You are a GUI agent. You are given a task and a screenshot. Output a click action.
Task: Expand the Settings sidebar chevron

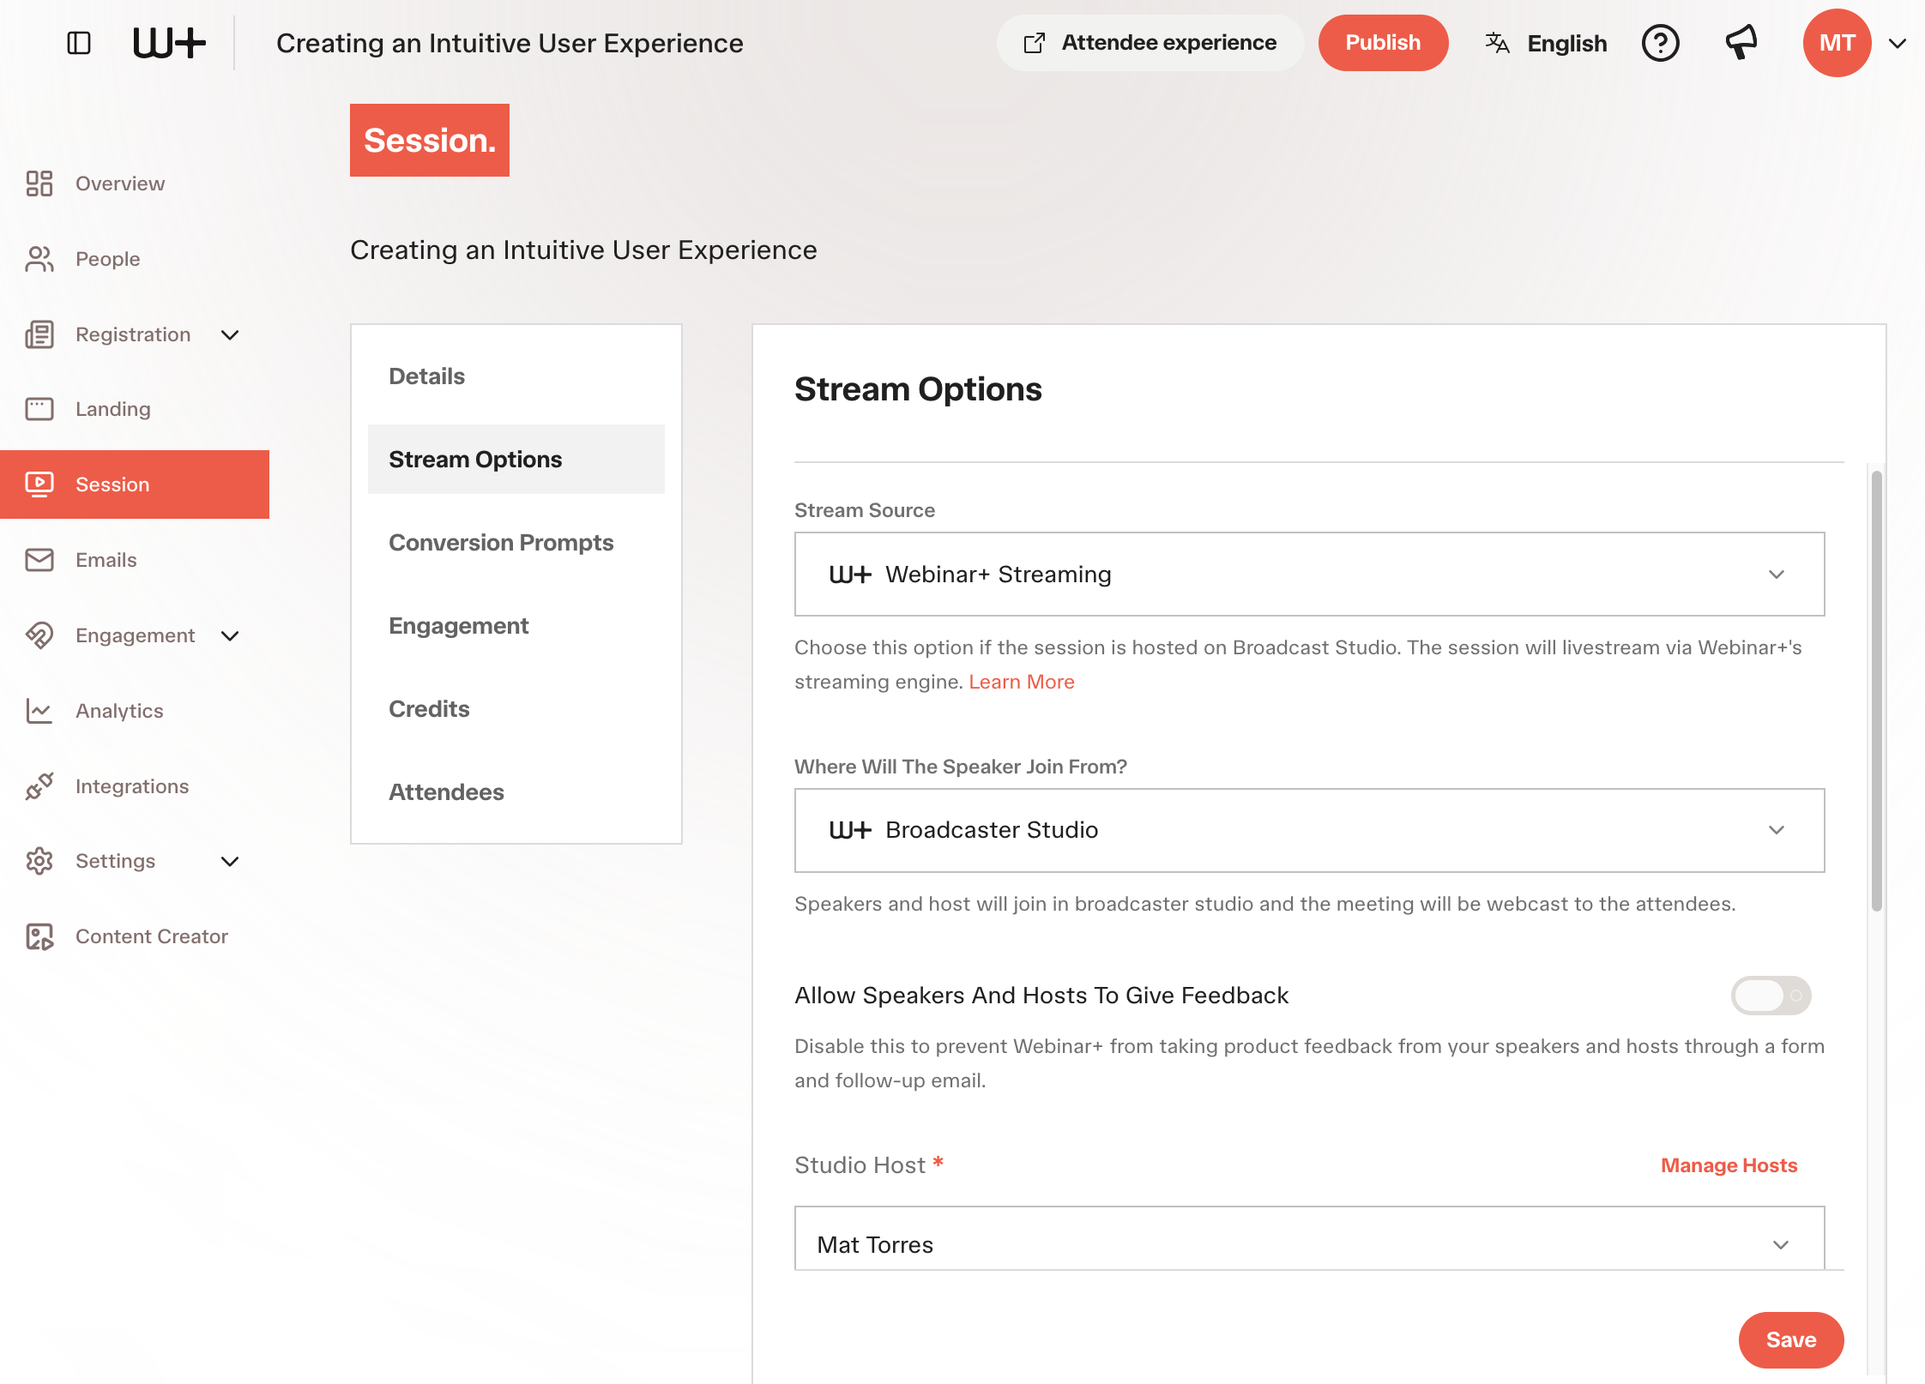point(230,861)
